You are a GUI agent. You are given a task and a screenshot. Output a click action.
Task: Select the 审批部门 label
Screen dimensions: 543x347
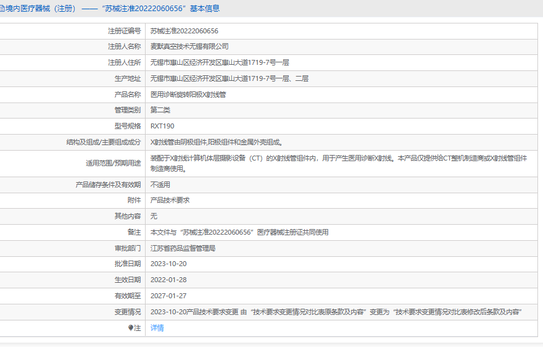128,249
